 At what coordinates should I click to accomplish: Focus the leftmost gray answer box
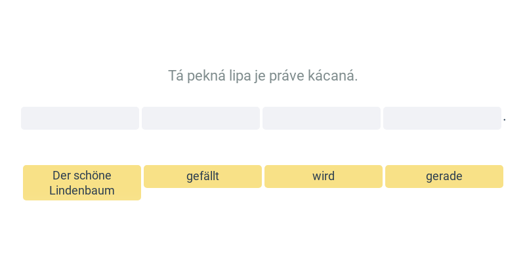pyautogui.click(x=80, y=118)
